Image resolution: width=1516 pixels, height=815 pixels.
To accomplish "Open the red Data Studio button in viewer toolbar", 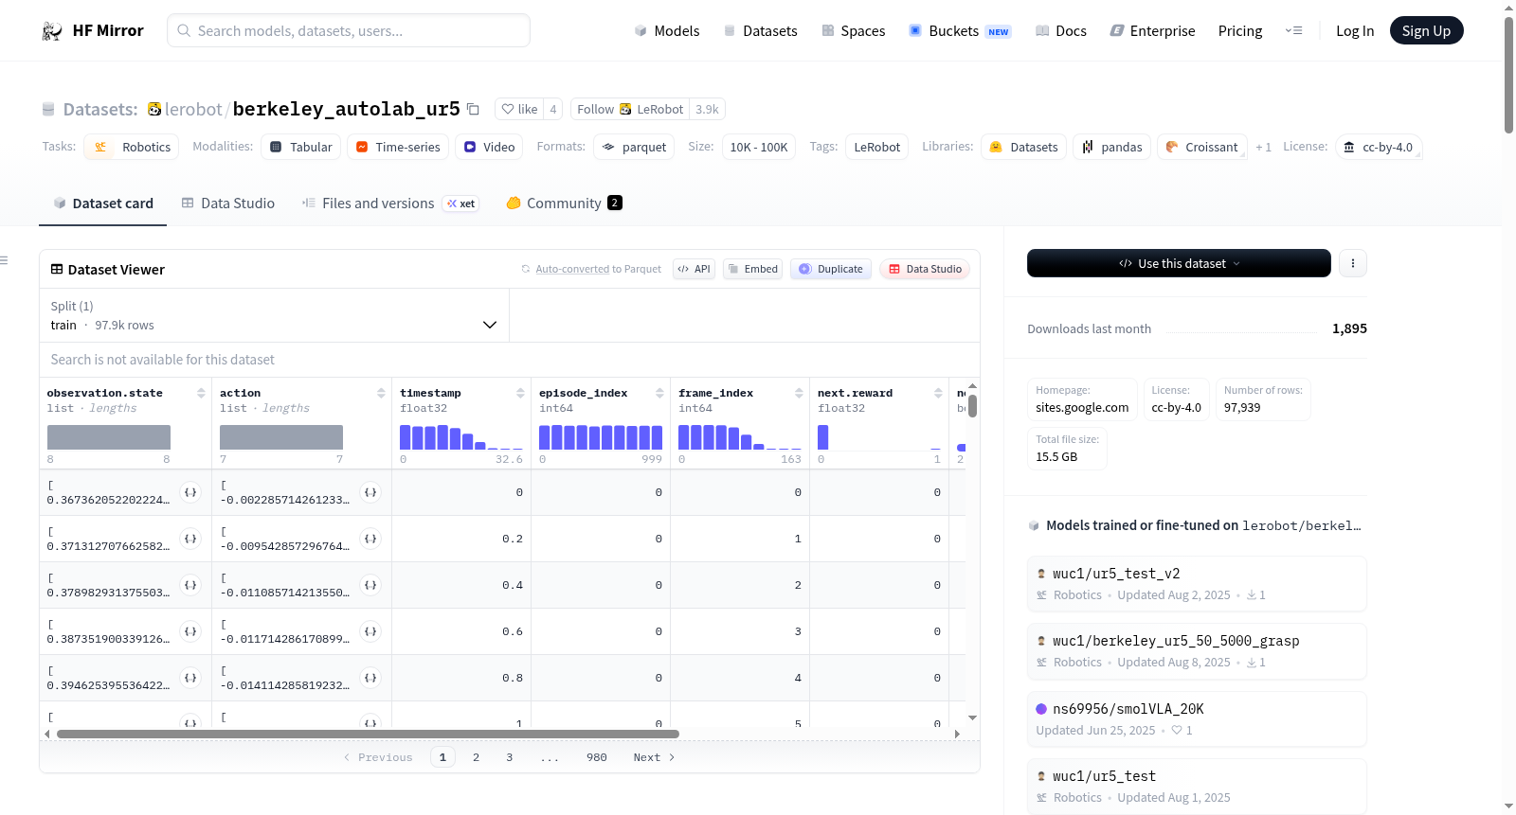I will click(925, 269).
